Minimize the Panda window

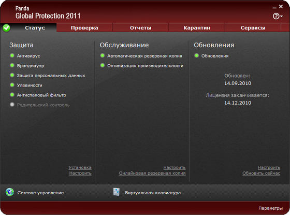coord(274,7)
